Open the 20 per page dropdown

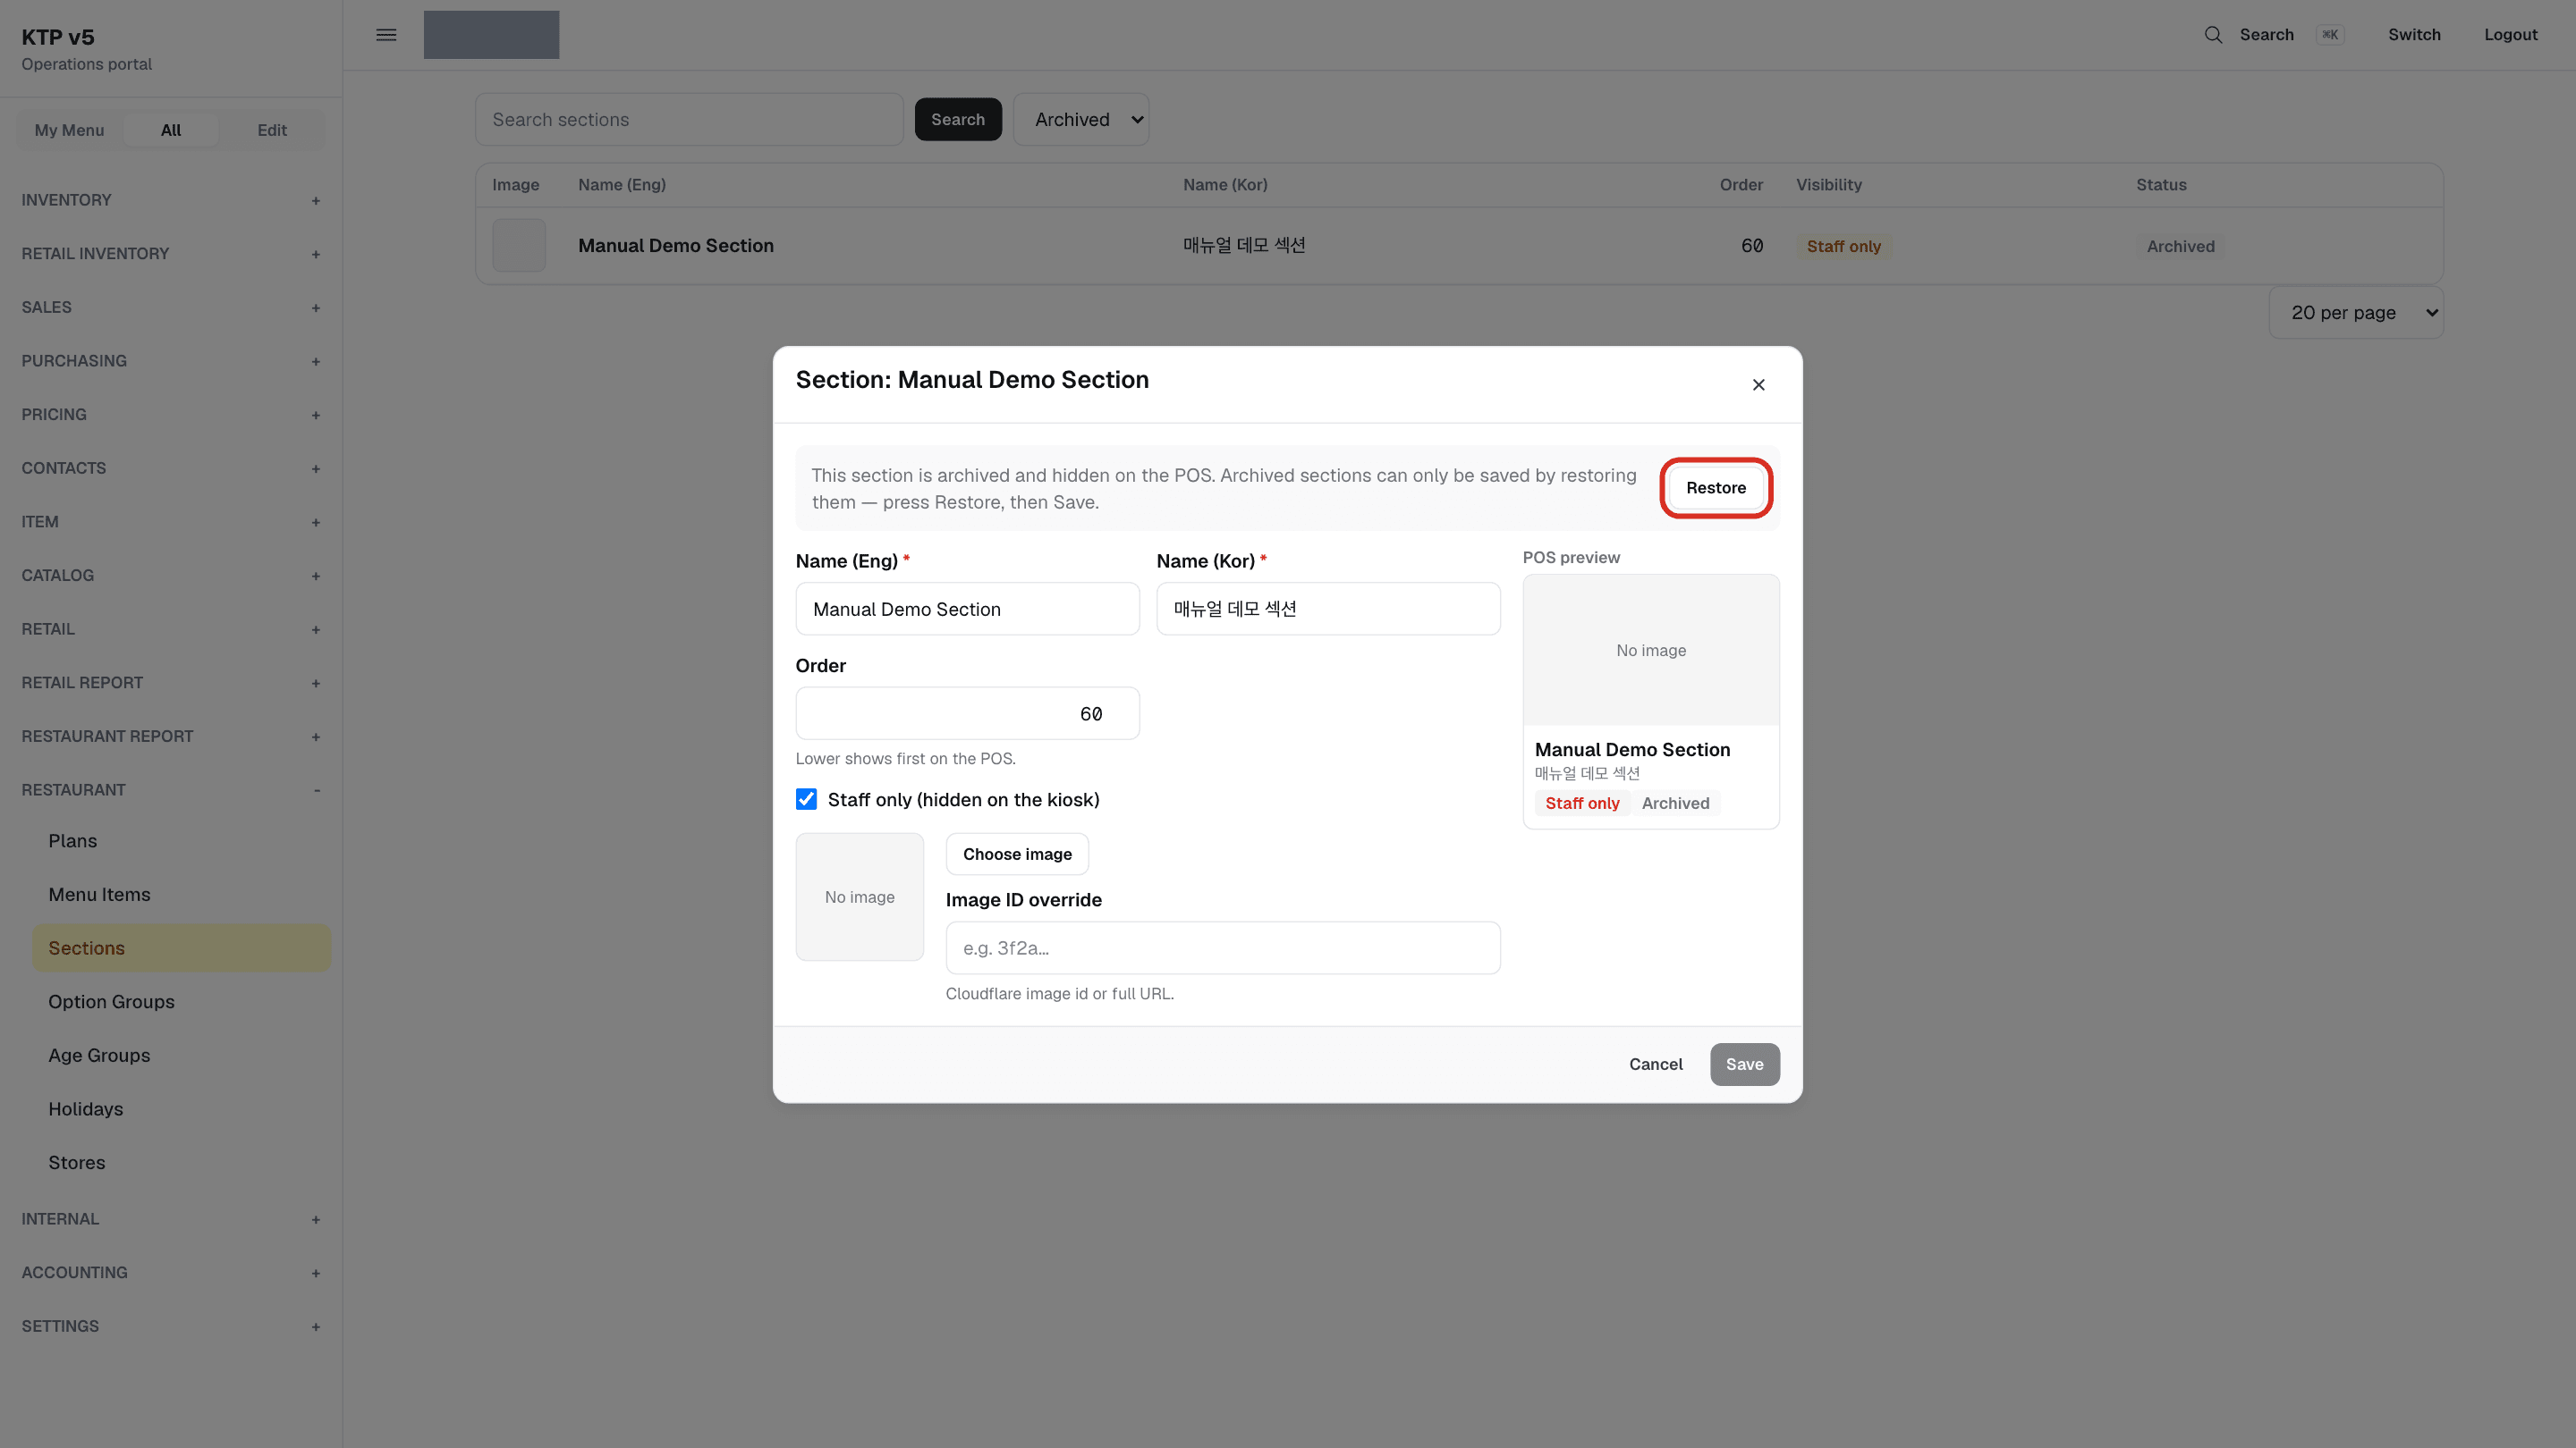tap(2356, 313)
